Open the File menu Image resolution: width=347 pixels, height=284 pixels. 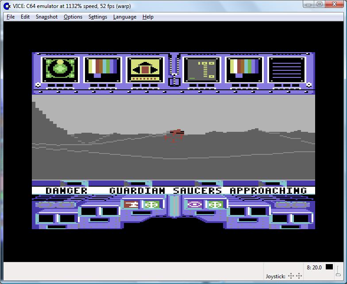[x=11, y=17]
